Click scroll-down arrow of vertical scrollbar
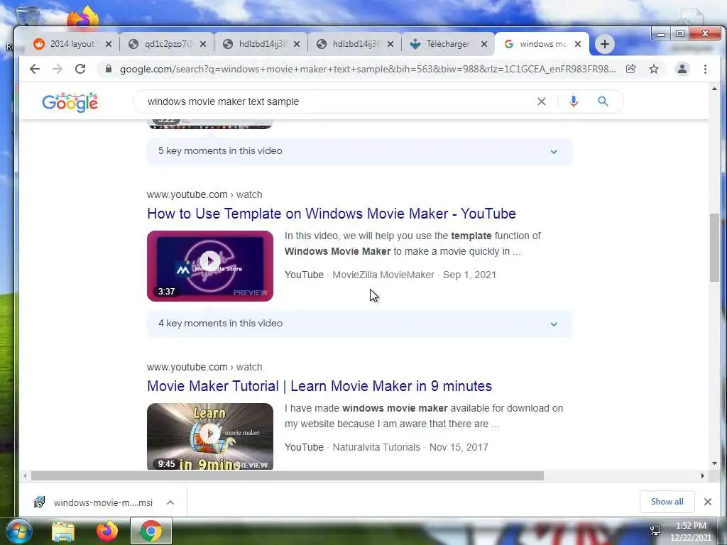This screenshot has height=545, width=727. [x=714, y=463]
